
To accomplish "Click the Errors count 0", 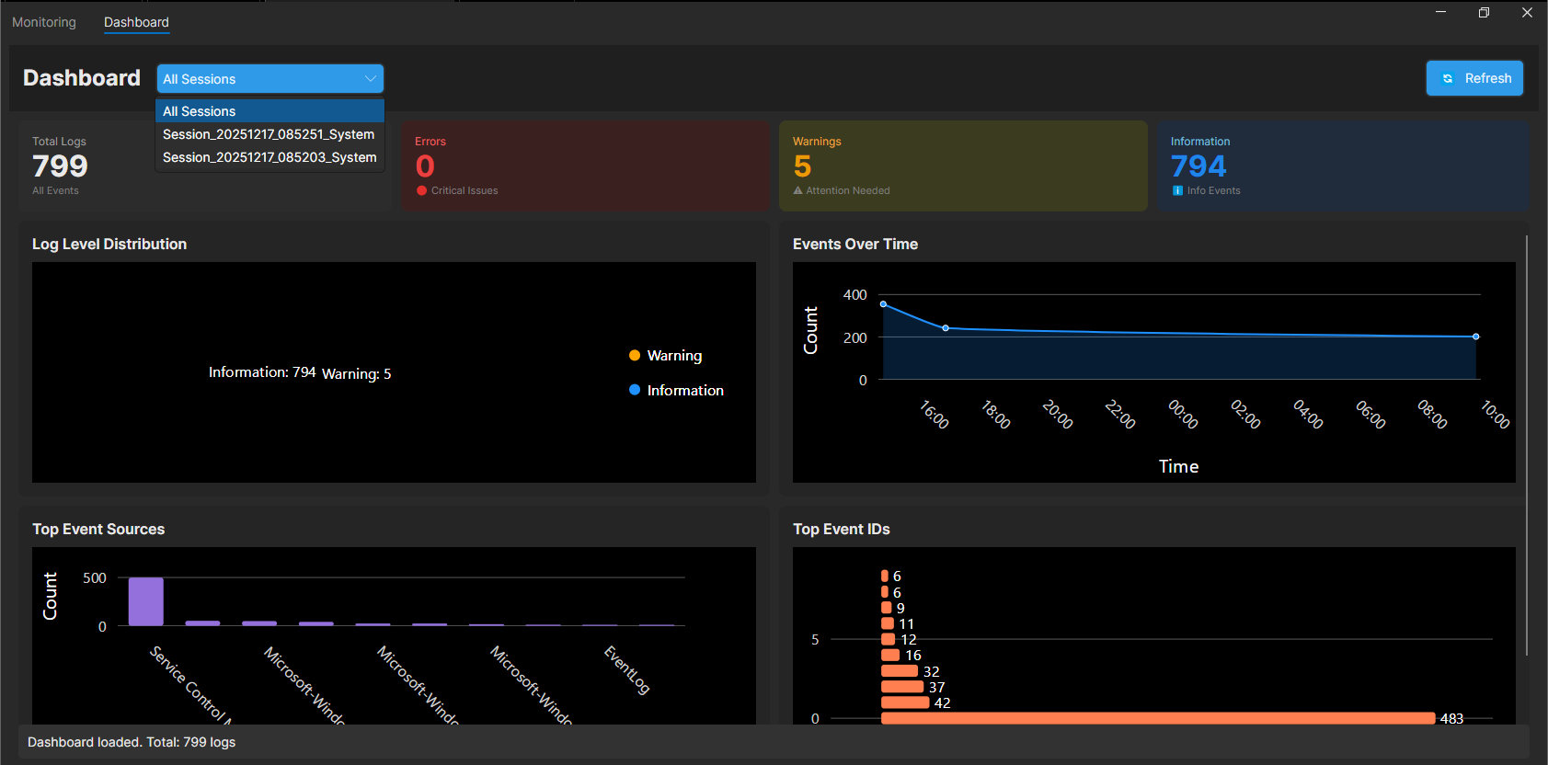I will pyautogui.click(x=425, y=166).
